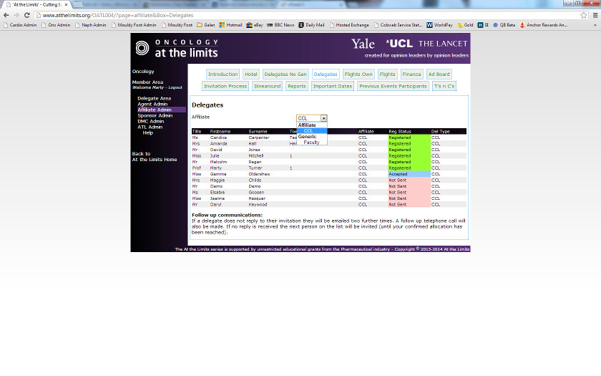601x376 pixels.
Task: Click firstname Elsabie in the table
Action: [x=218, y=193]
